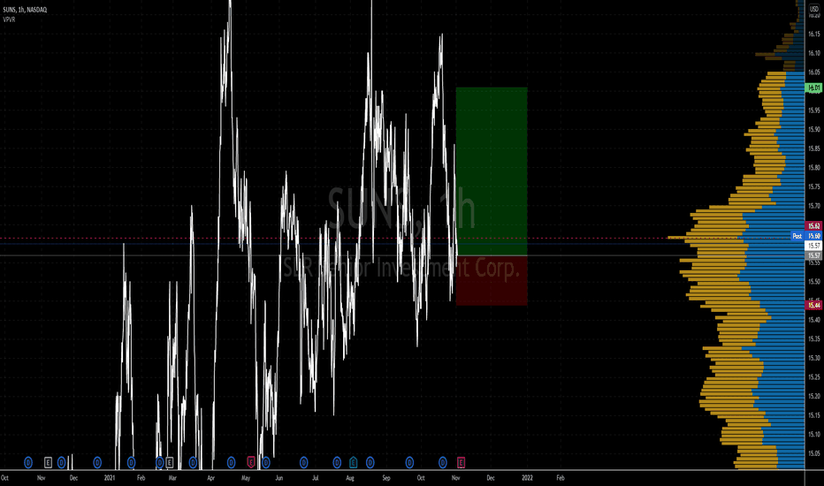Click the dividend marker in mid May 2021
This screenshot has width=824, height=486.
pyautogui.click(x=266, y=462)
